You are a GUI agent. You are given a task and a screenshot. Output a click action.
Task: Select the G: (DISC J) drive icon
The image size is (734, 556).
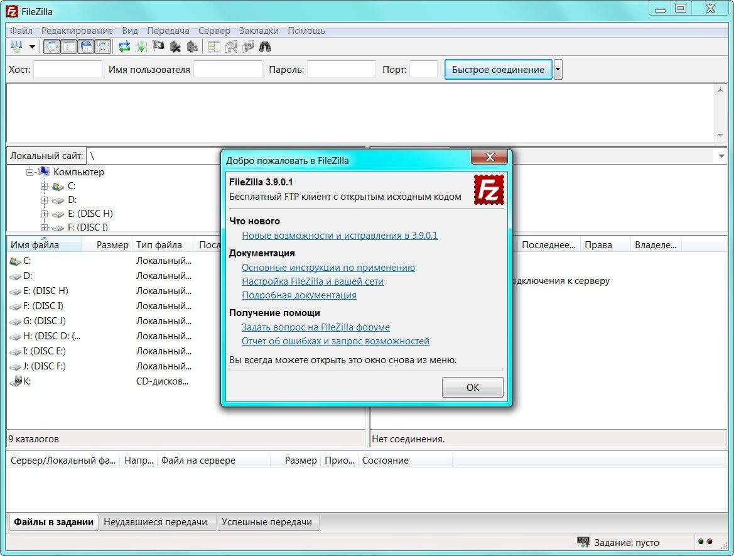point(16,321)
